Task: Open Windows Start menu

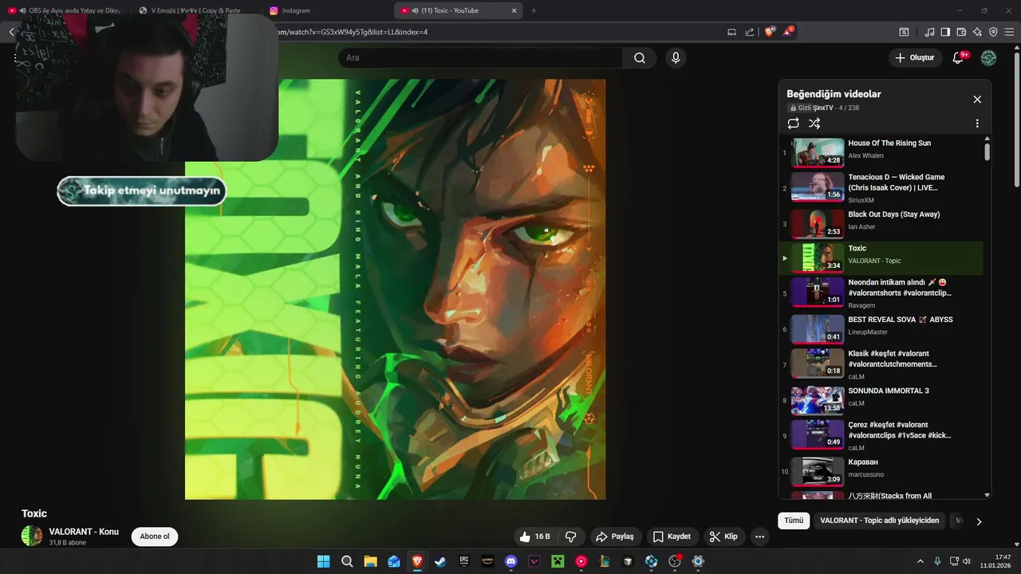Action: [x=323, y=561]
